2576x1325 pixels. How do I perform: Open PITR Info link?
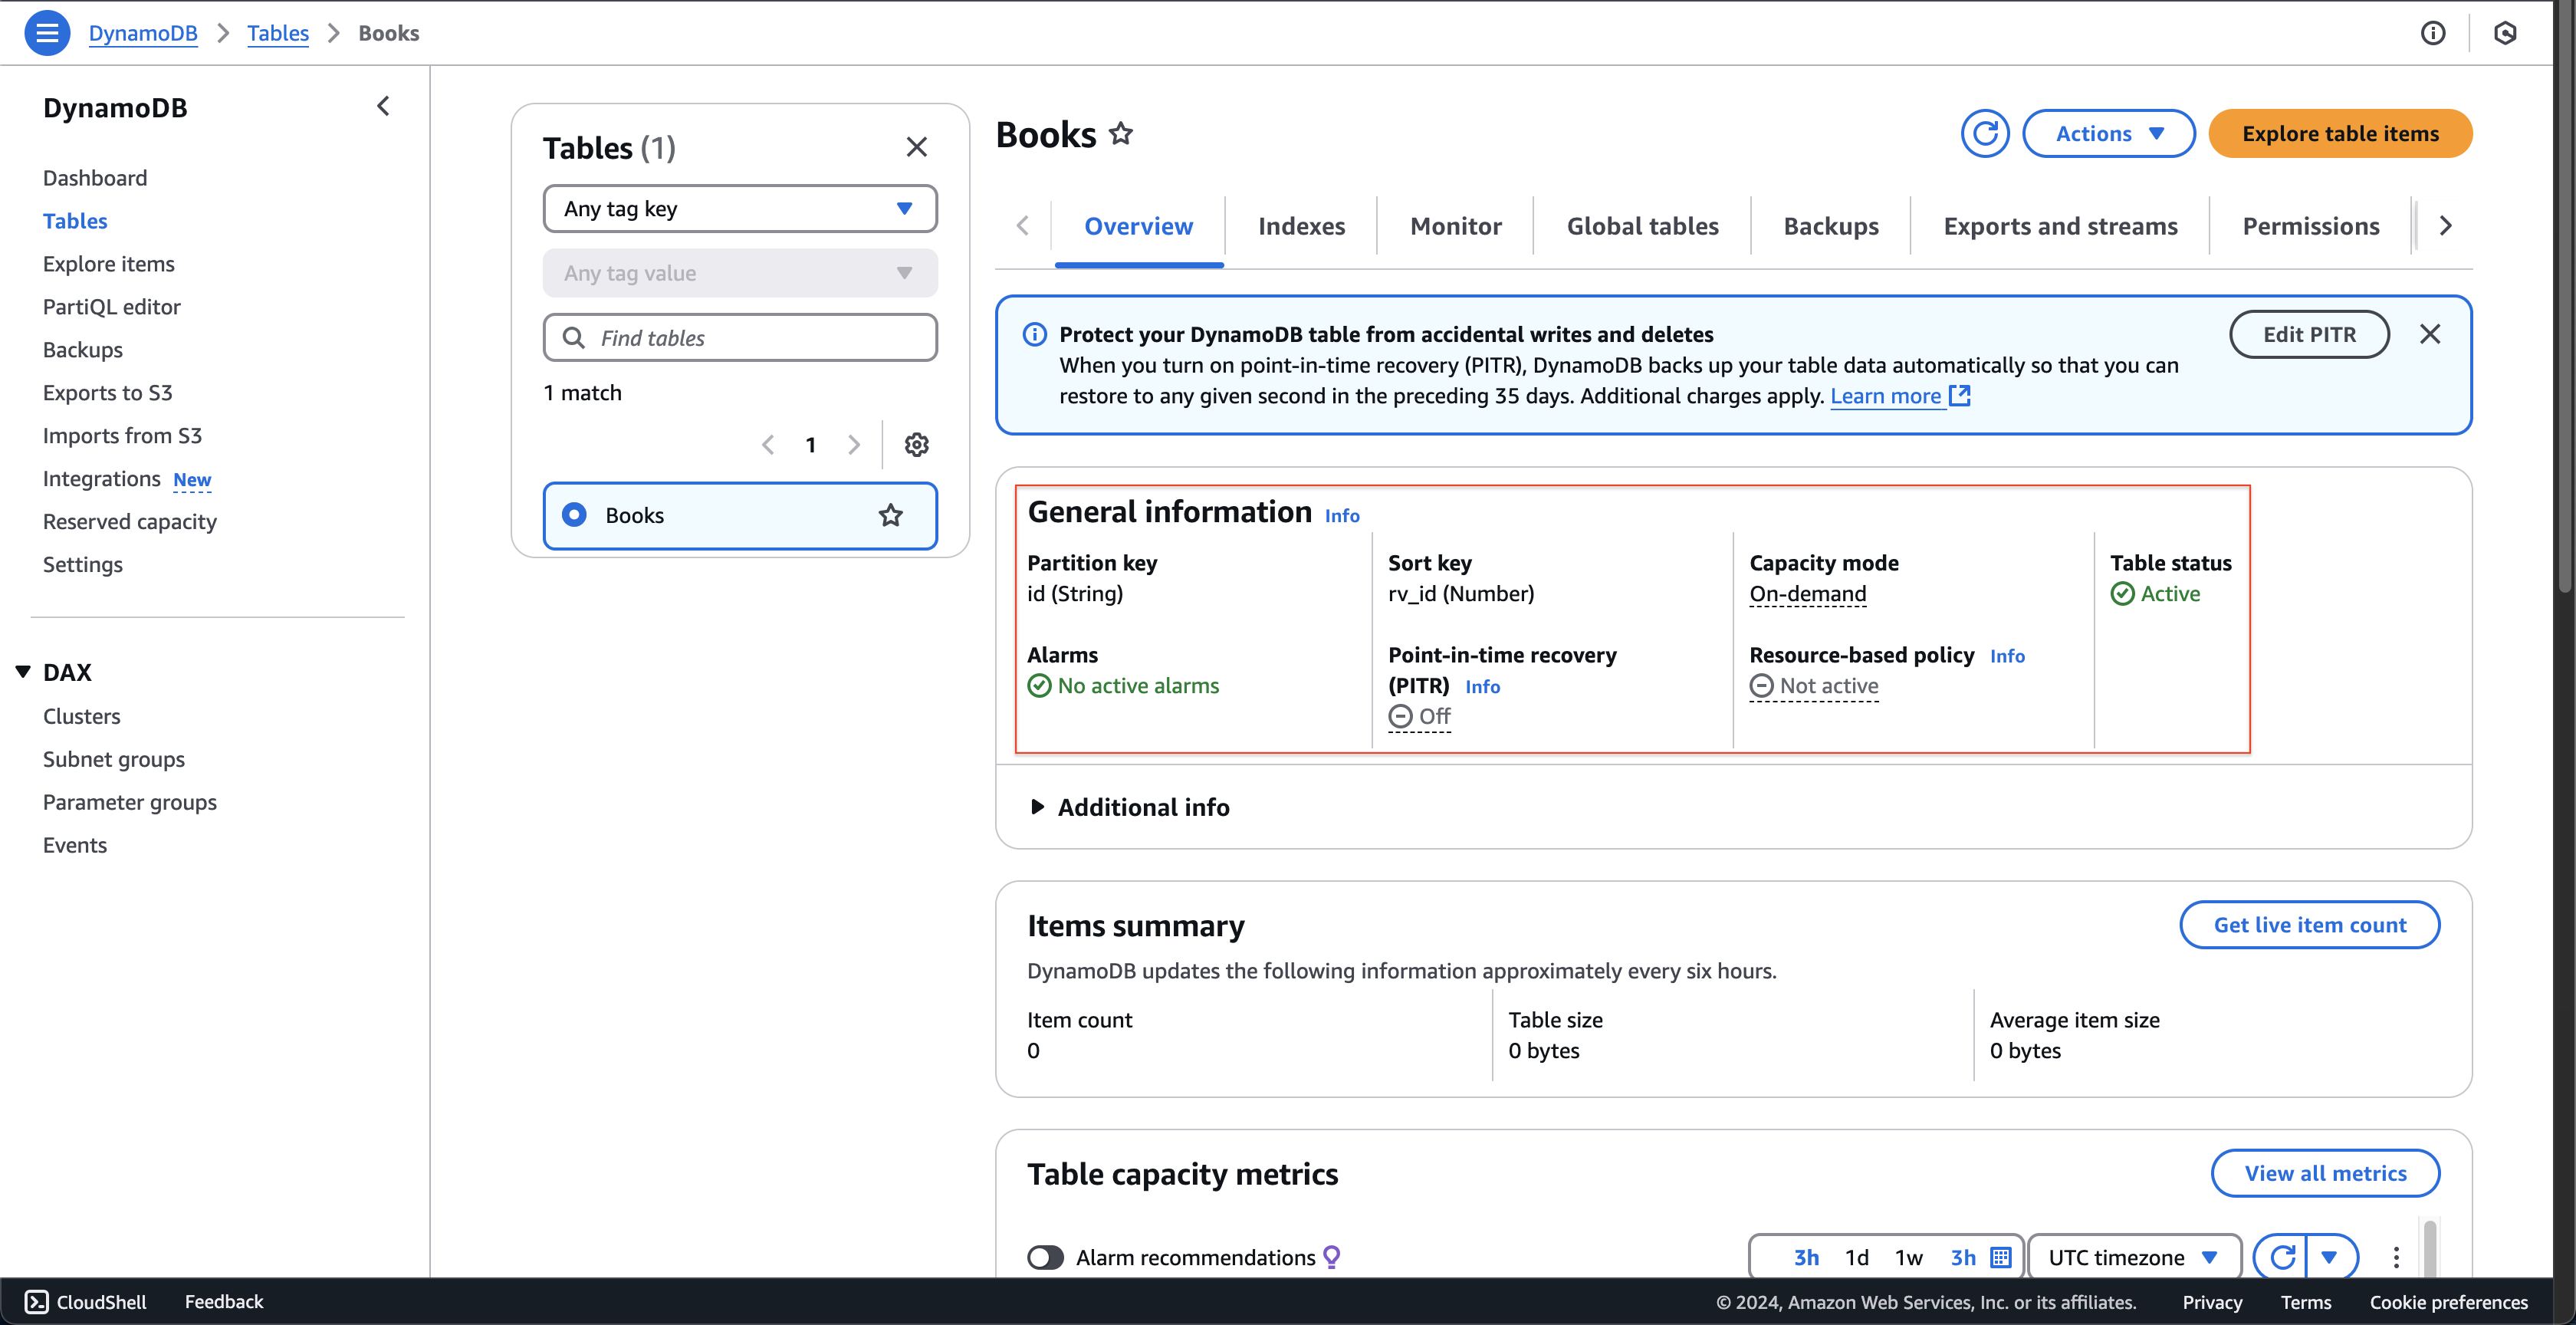coord(1482,687)
